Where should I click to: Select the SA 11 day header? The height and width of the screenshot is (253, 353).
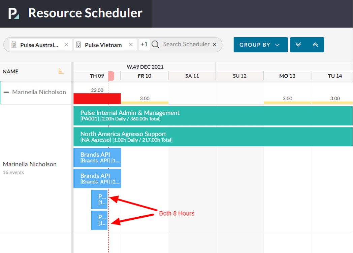pos(192,76)
